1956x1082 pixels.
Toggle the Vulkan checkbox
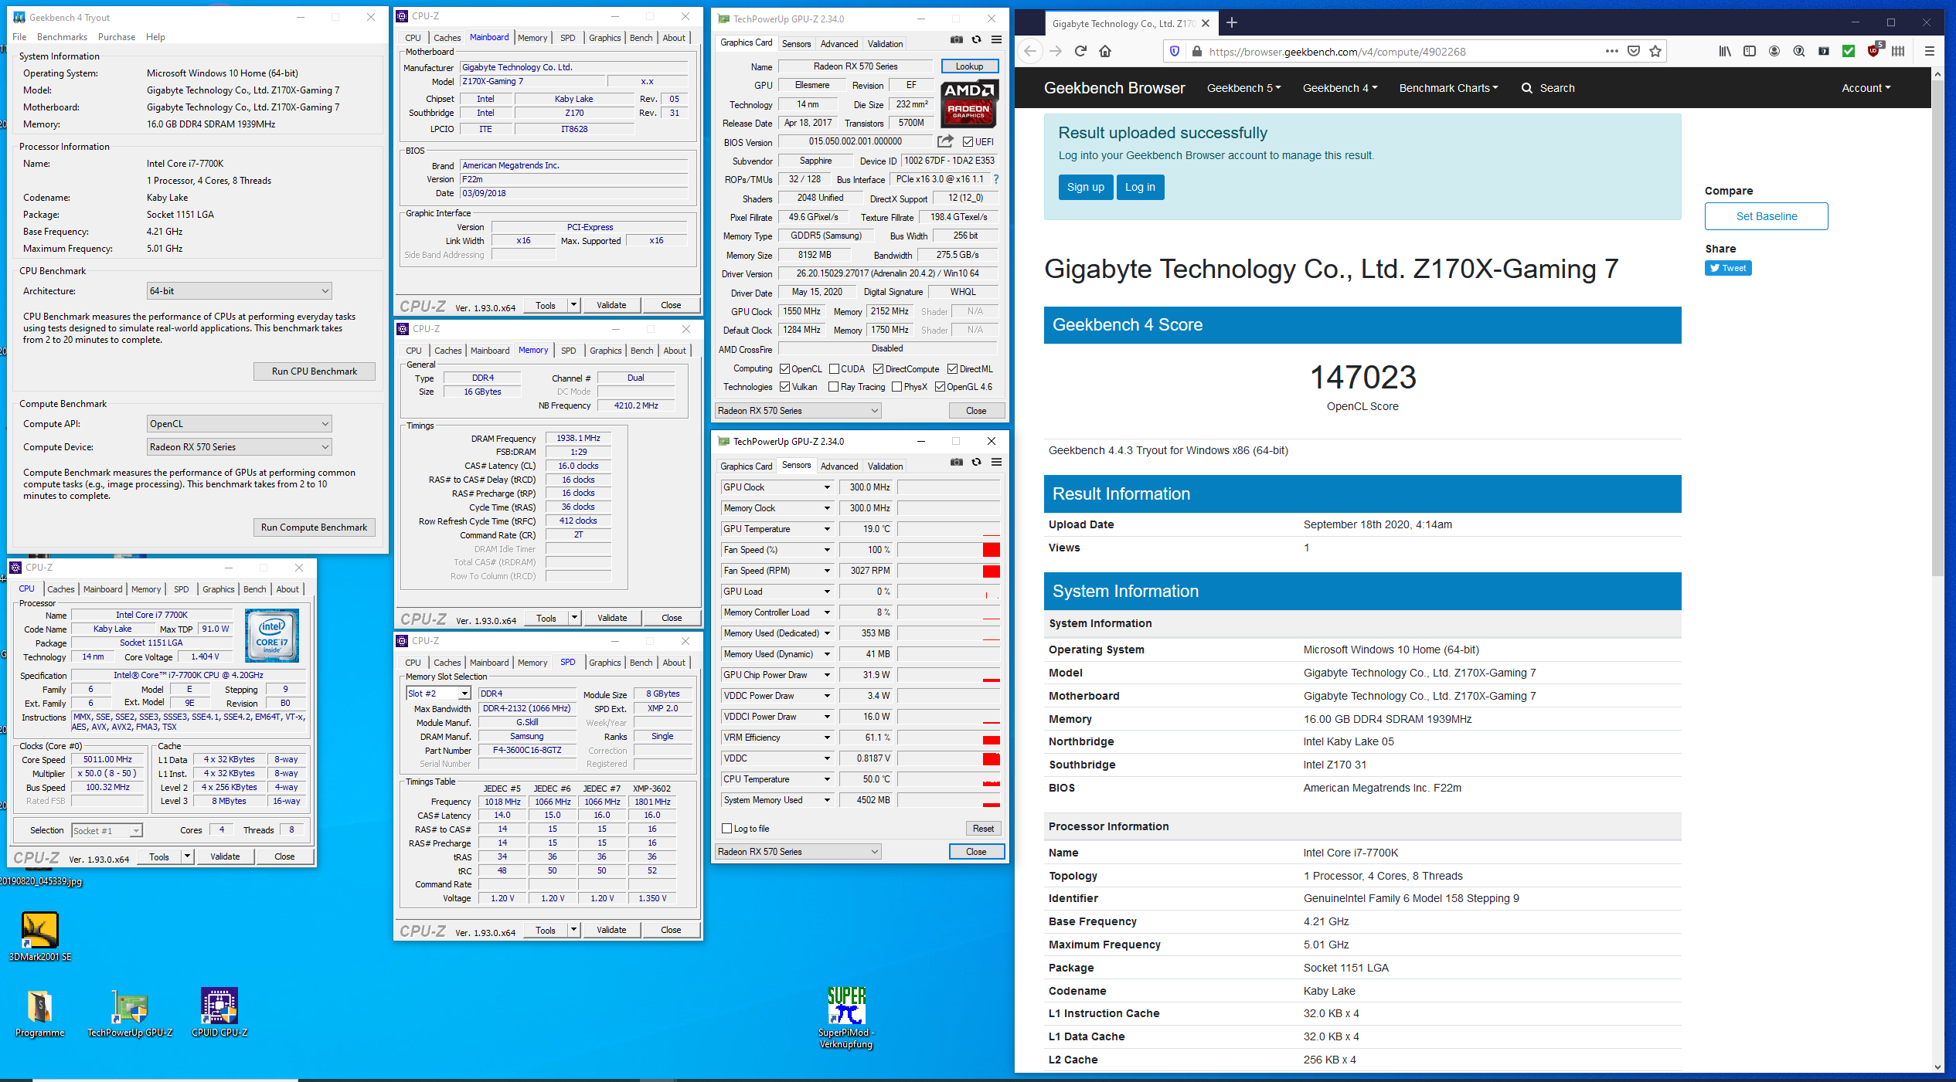point(784,387)
